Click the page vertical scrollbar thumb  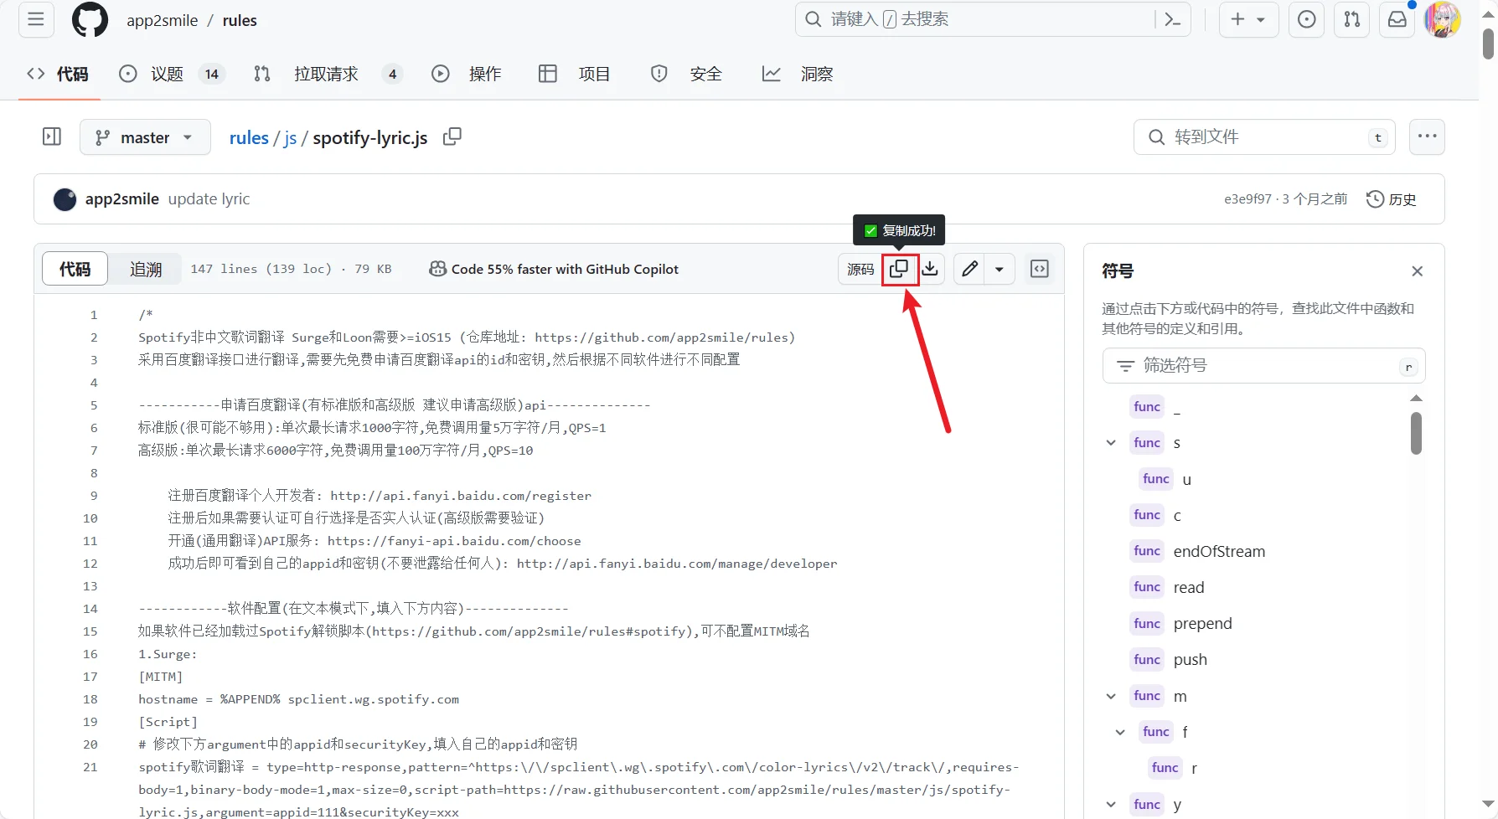pos(1489,44)
